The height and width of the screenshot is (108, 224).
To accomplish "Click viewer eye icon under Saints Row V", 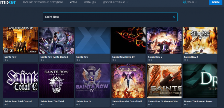I will coord(149,60).
